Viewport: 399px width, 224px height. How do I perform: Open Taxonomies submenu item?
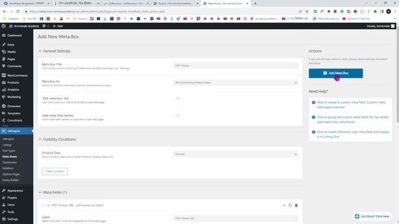9,162
